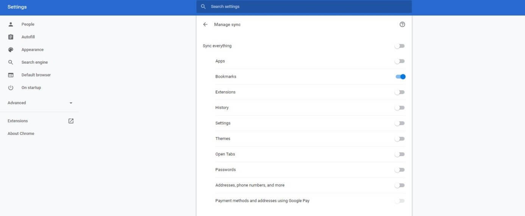Click the Bookmarks row label
This screenshot has height=216, width=525.
[226, 77]
